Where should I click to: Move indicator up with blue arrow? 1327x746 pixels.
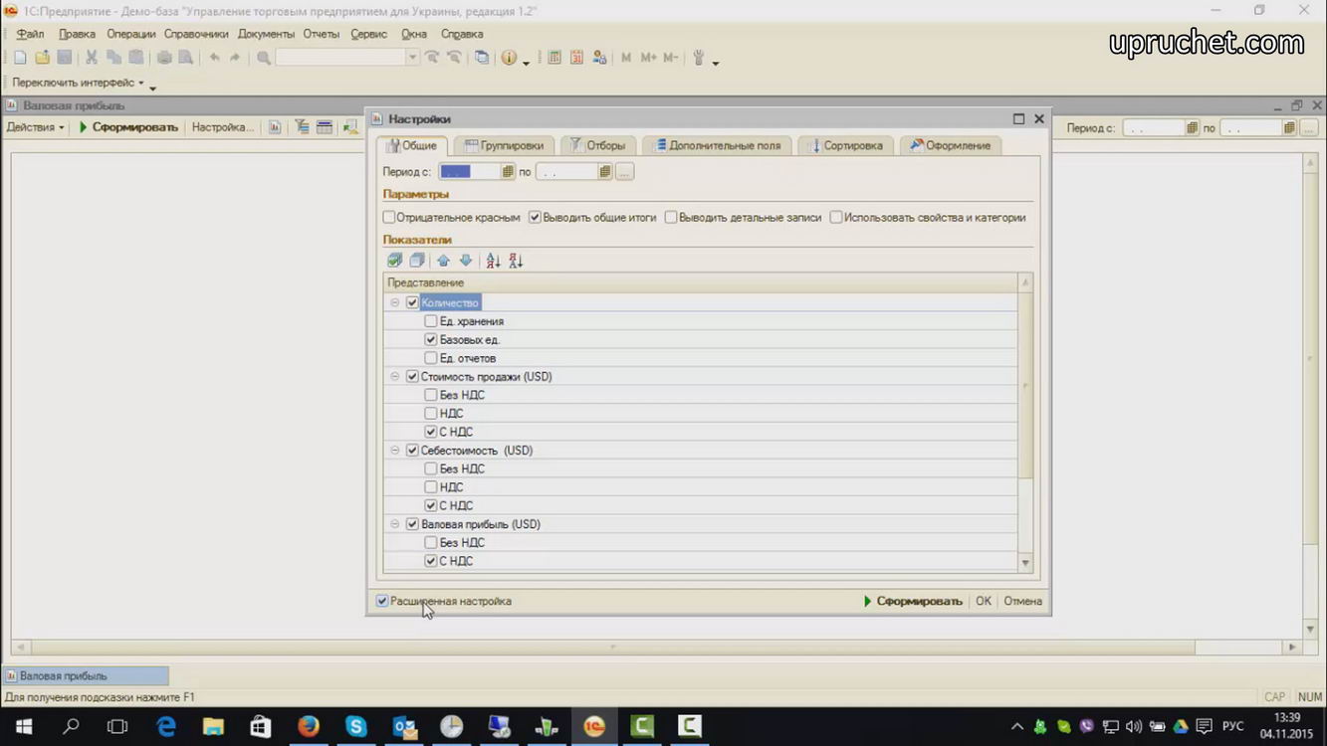tap(444, 261)
